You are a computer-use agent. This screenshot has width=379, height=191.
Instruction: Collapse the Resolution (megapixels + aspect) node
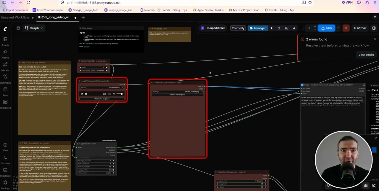[x=216, y=172]
